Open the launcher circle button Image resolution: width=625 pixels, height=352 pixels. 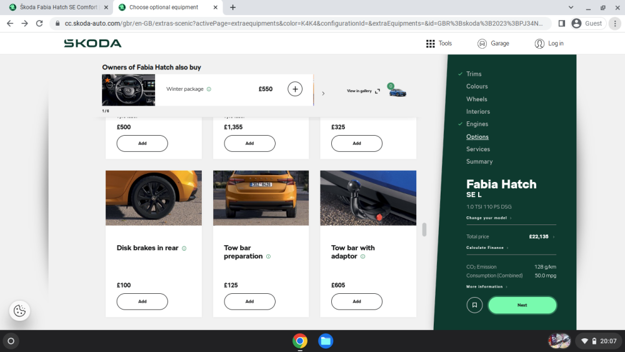tap(11, 341)
